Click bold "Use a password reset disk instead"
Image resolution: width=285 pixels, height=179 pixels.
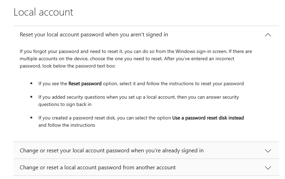point(208,118)
